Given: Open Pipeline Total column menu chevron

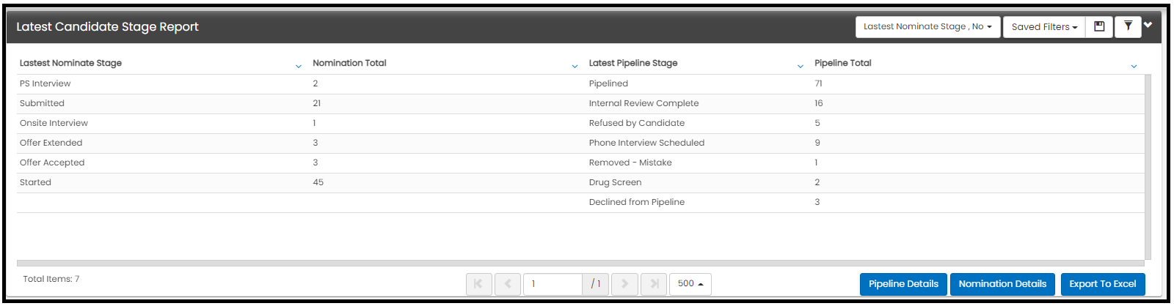Looking at the screenshot, I should tap(1134, 66).
